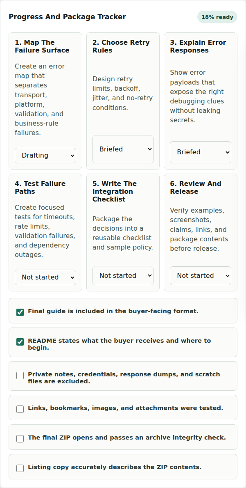Image resolution: width=246 pixels, height=488 pixels.
Task: Open the status dropdown for Map The Failure Surface
Action: tap(45, 155)
